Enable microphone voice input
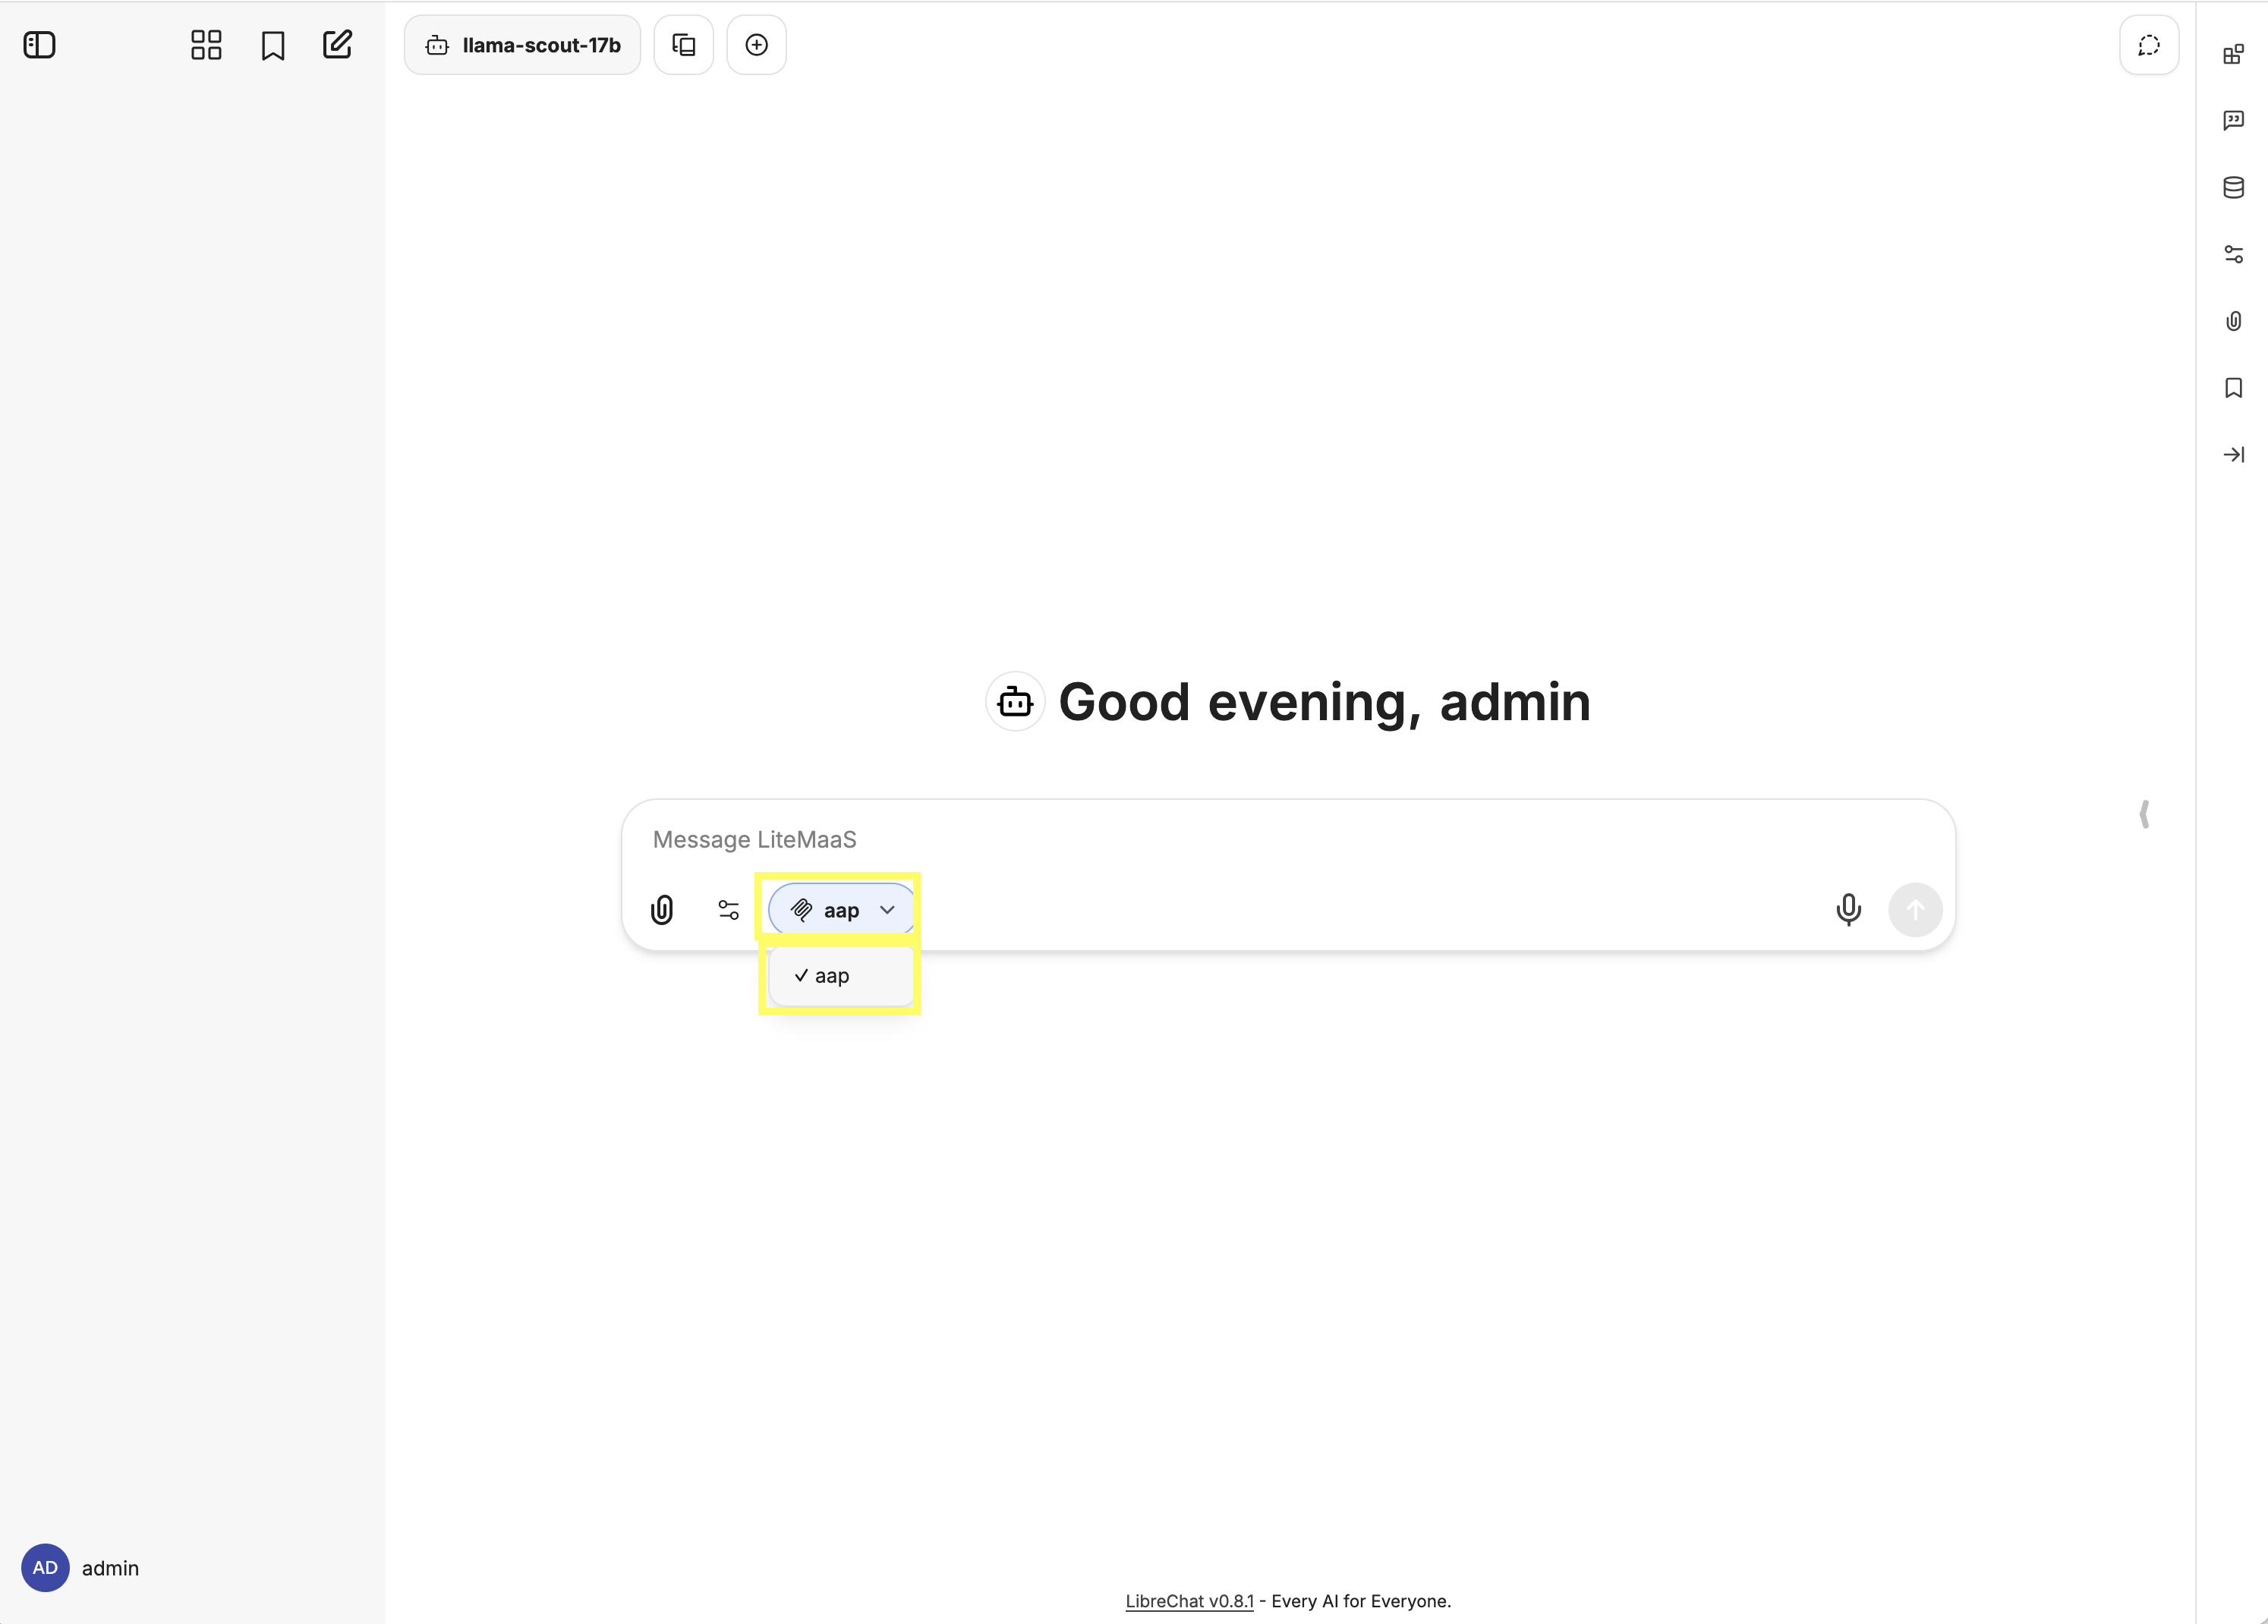The image size is (2268, 1624). coord(1848,909)
